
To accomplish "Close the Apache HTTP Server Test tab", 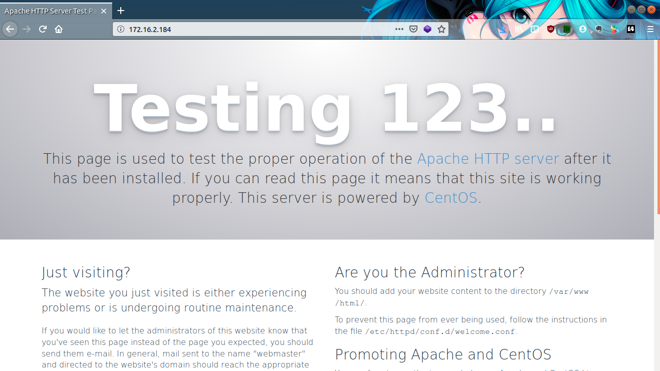I will (x=105, y=11).
